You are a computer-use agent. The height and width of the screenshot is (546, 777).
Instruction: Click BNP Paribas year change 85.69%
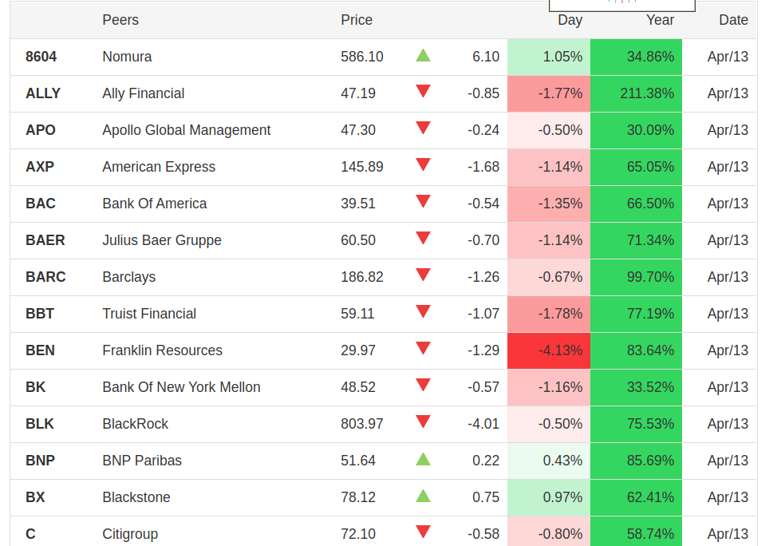(x=637, y=461)
